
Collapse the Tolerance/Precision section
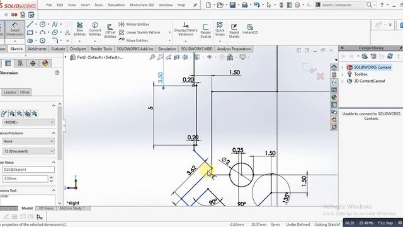tap(54, 133)
